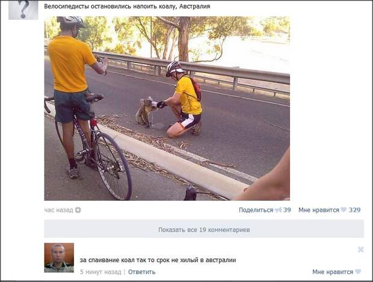The width and height of the screenshot is (373, 282).
Task: Show the 329 likes count list
Action: [x=355, y=210]
